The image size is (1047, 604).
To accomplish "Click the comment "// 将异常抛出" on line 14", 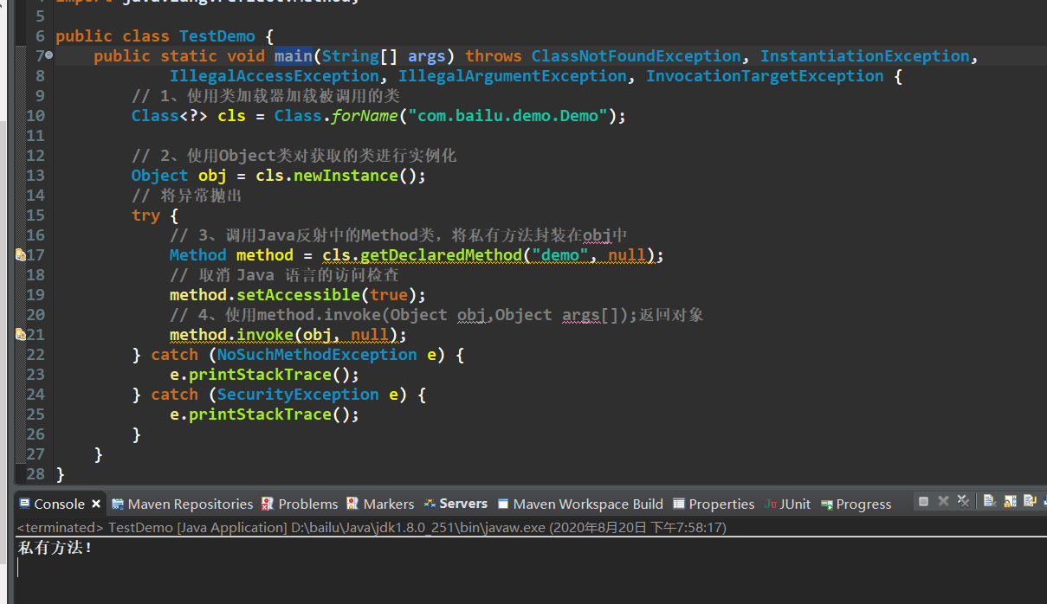I will 187,196.
